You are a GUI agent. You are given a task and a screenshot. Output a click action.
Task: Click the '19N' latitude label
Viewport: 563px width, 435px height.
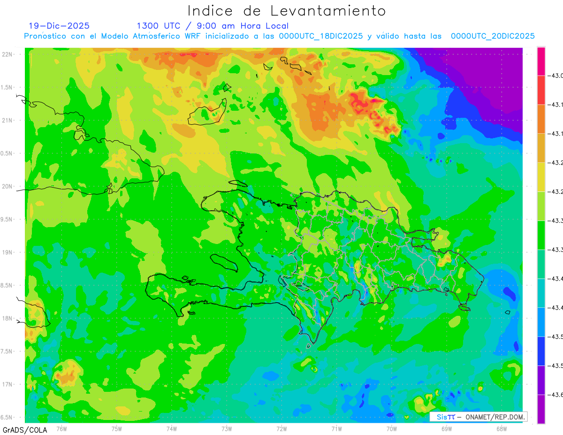pyautogui.click(x=8, y=252)
